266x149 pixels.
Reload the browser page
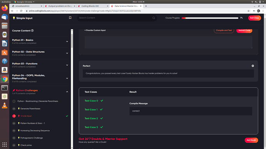coord(21,11)
